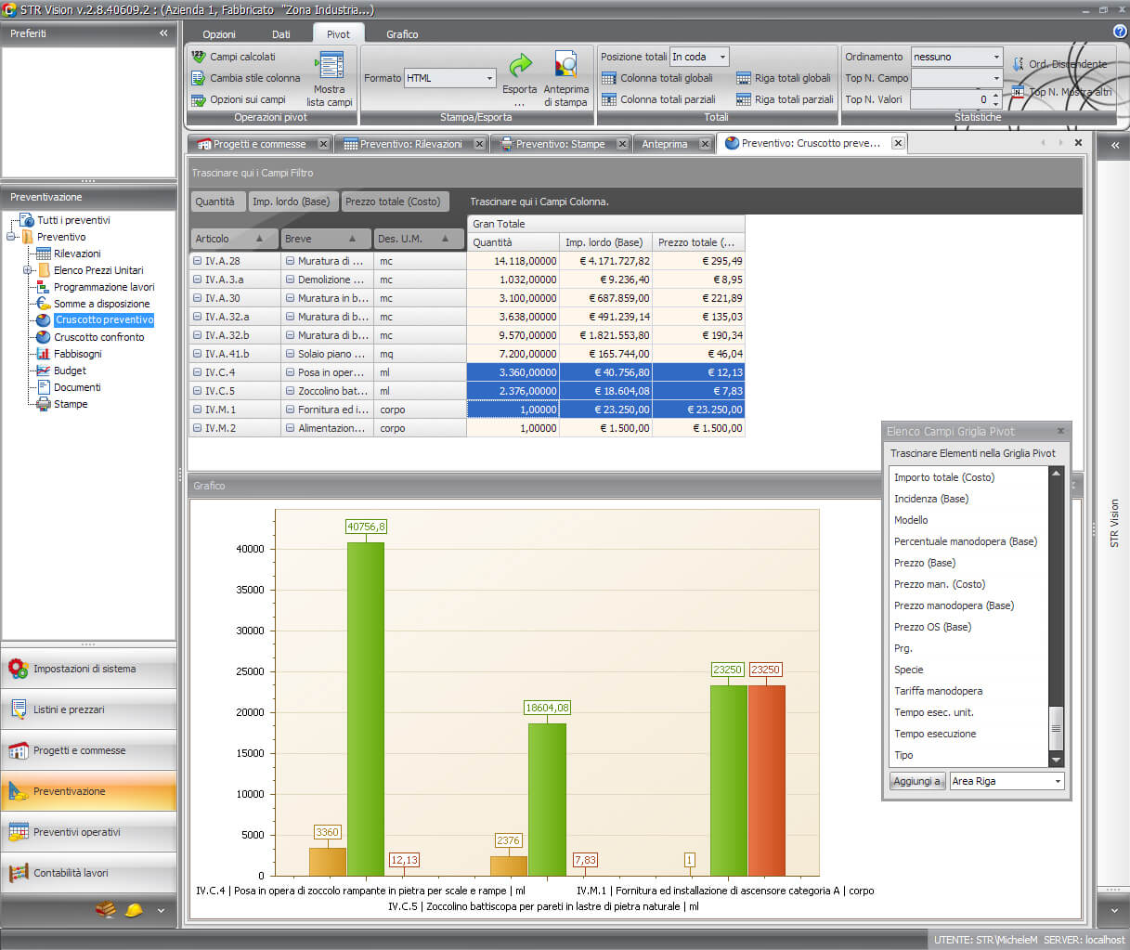Image resolution: width=1130 pixels, height=950 pixels.
Task: Collapse the Preventivo tree node
Action: pyautogui.click(x=12, y=237)
